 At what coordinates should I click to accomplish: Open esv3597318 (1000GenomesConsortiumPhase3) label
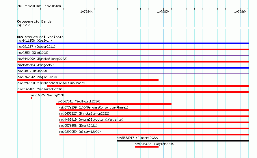coord(52,83)
